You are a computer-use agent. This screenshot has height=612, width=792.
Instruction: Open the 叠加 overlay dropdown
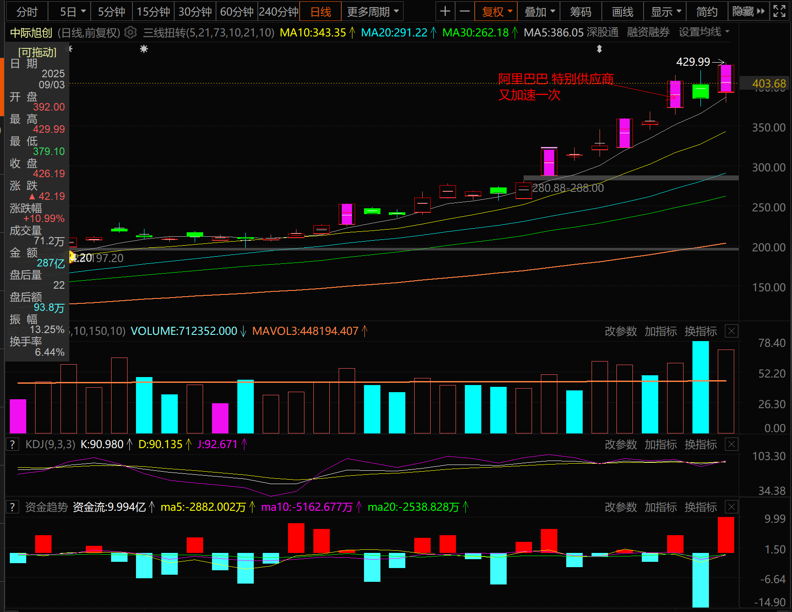click(540, 12)
